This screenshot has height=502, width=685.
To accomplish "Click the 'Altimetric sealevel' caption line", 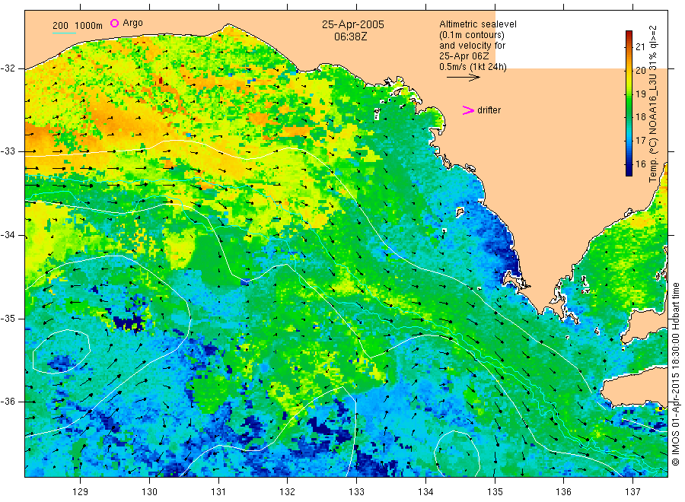I will point(477,24).
